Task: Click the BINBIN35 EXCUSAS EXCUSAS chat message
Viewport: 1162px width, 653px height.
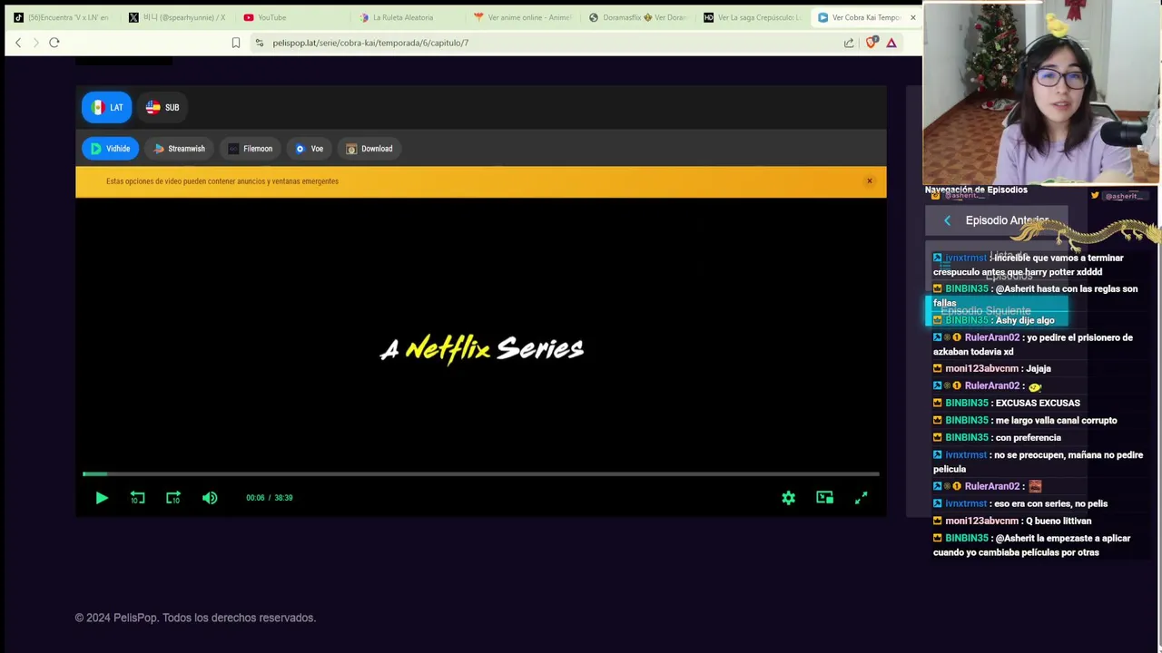Action: [1008, 403]
